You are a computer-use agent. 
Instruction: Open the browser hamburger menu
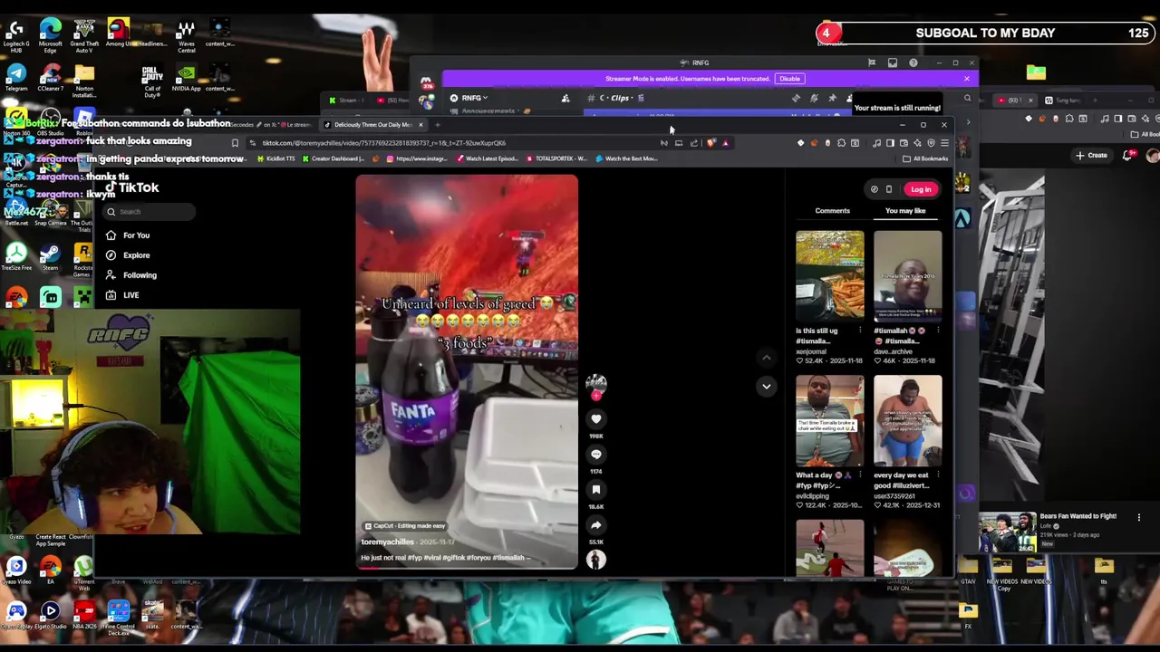tap(944, 143)
